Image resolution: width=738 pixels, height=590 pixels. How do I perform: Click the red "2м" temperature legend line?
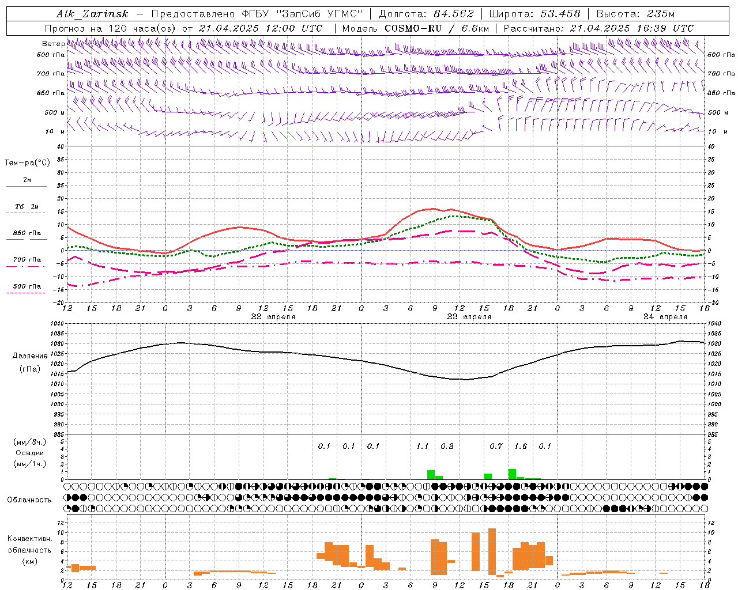click(27, 186)
